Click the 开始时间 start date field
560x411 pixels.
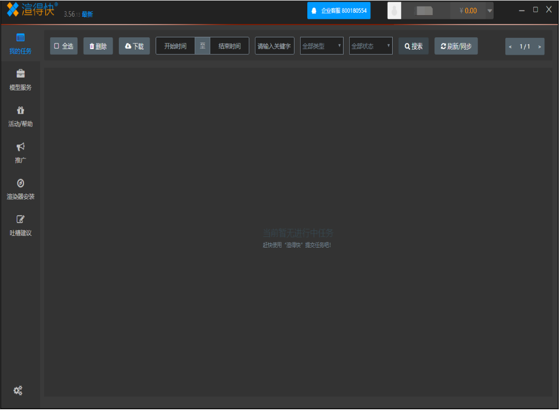click(x=175, y=46)
